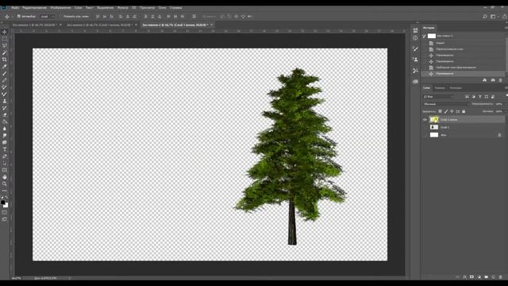
Task: Click the distribute top edges icon
Action: 145,16
